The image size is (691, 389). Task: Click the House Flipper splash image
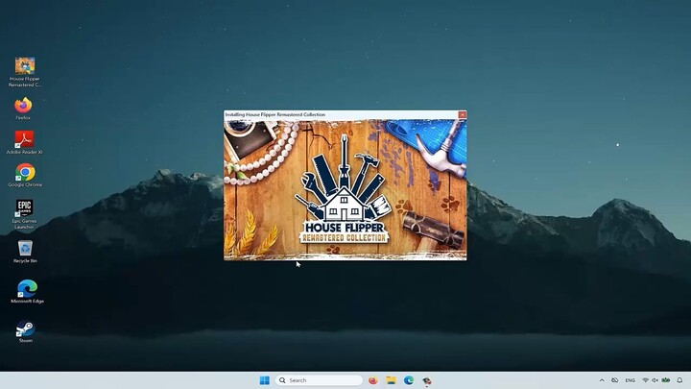pos(345,189)
